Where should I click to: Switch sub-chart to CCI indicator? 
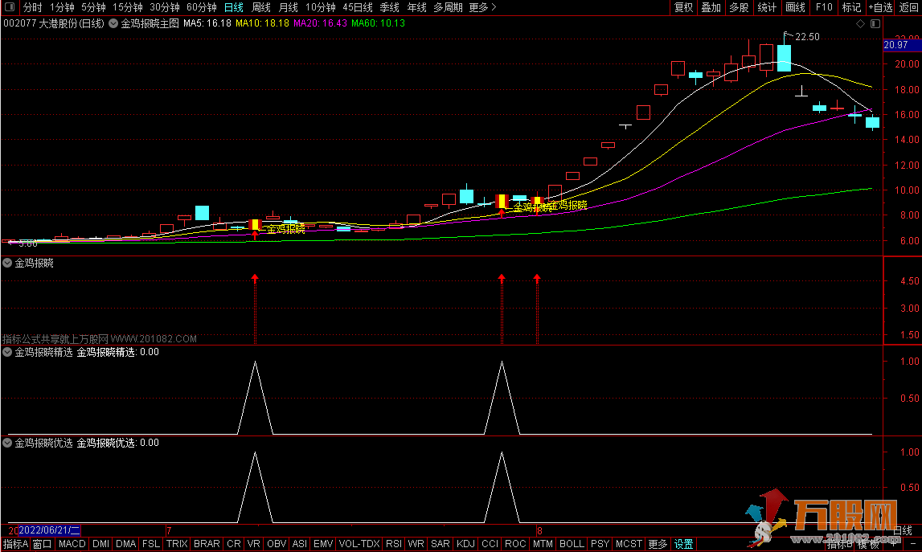click(490, 544)
